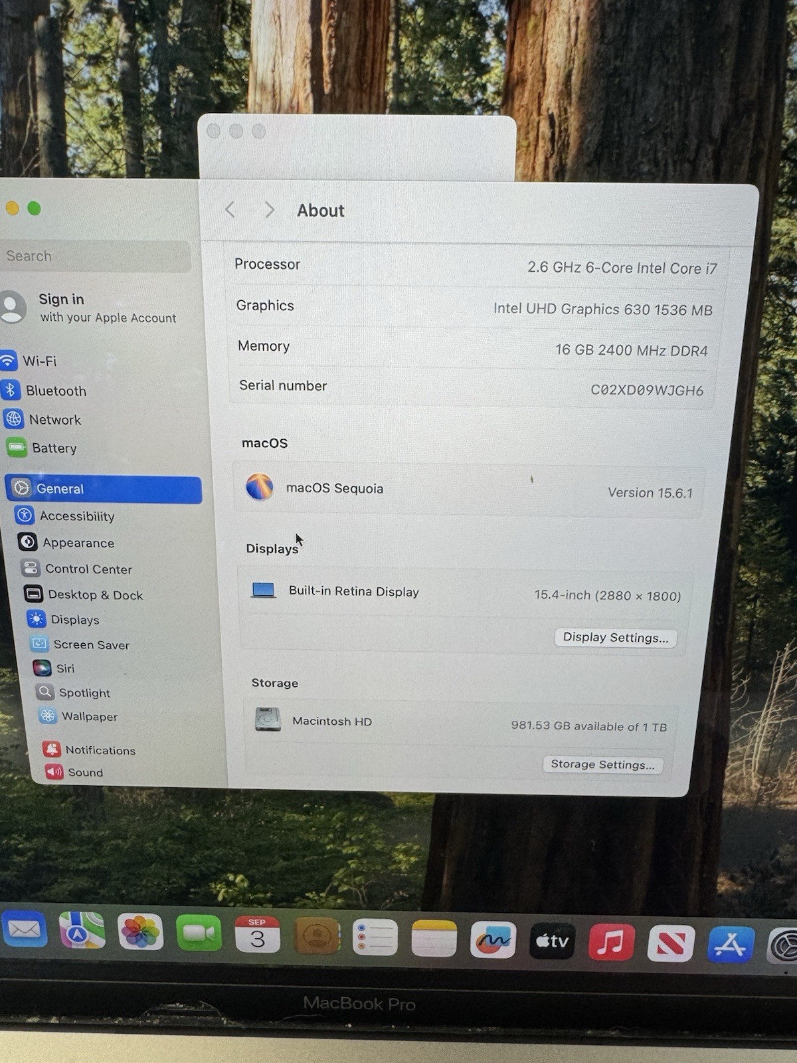Image resolution: width=797 pixels, height=1063 pixels.
Task: Click the Storage Settings button
Action: click(x=602, y=765)
